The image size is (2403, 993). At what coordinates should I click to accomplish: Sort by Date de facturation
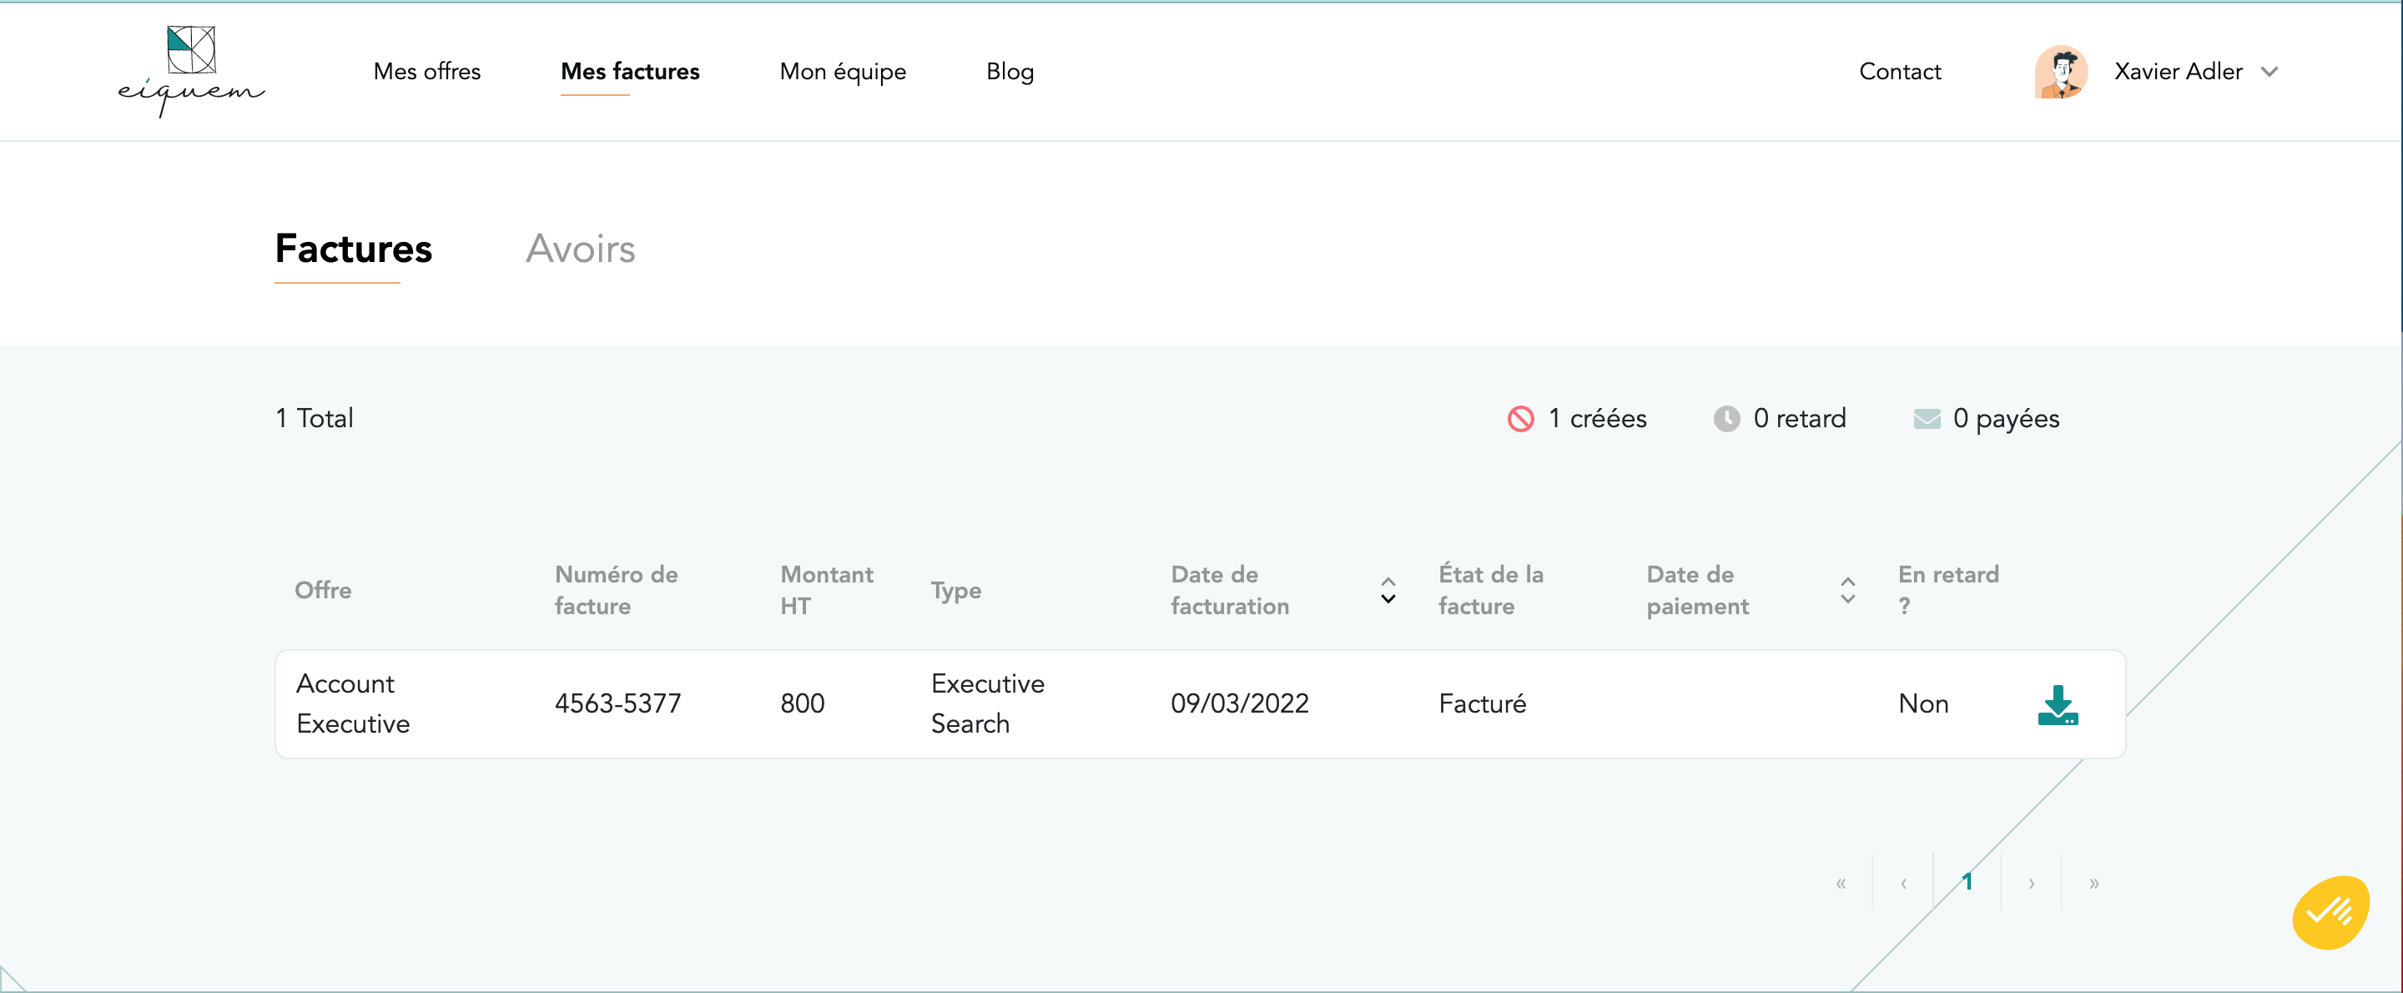tap(1388, 590)
